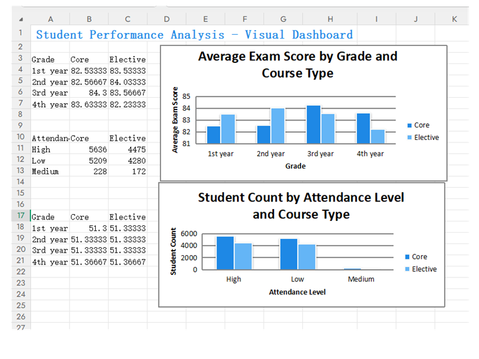Image resolution: width=479 pixels, height=359 pixels.
Task: Select column D header
Action: (167, 19)
